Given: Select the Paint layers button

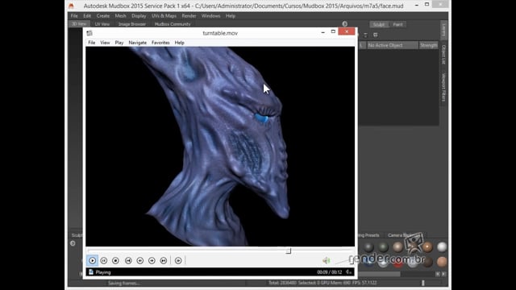Looking at the screenshot, I should pyautogui.click(x=397, y=24).
